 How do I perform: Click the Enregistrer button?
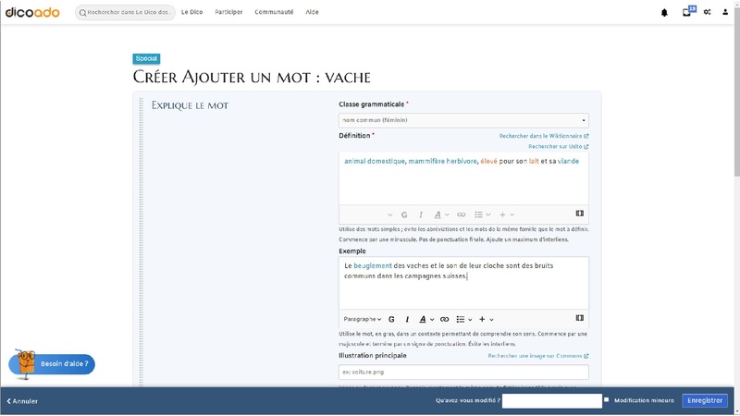[705, 400]
